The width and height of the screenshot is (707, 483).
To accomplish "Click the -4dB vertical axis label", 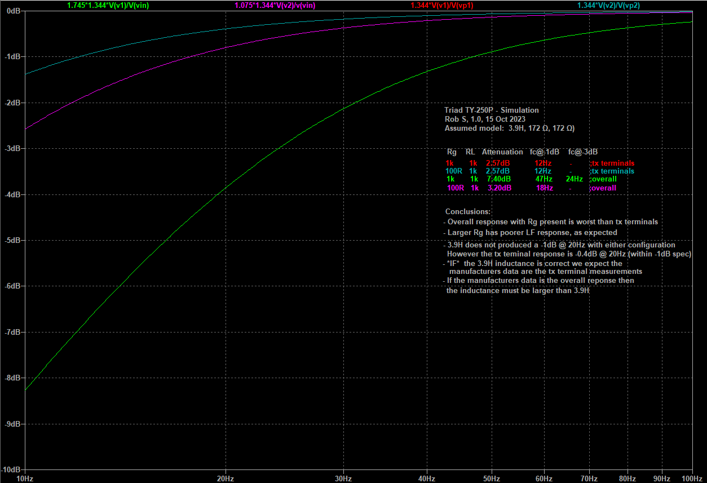I will click(x=12, y=195).
